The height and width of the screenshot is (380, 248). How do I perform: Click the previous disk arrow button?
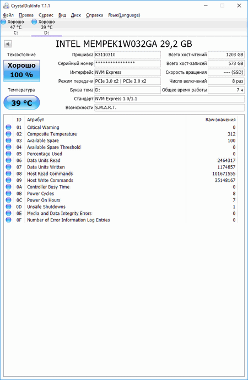[8, 44]
